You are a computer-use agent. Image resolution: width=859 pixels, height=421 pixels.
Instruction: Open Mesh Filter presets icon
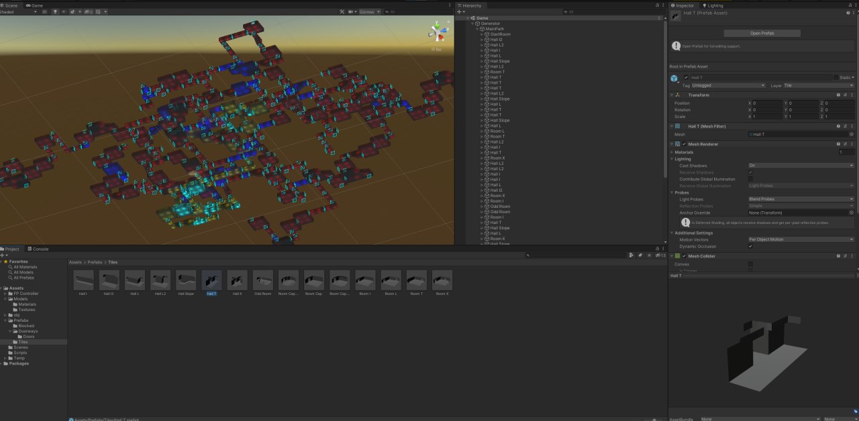(x=845, y=126)
